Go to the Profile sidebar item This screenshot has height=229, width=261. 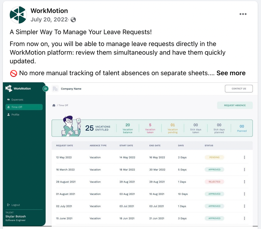coord(13,115)
